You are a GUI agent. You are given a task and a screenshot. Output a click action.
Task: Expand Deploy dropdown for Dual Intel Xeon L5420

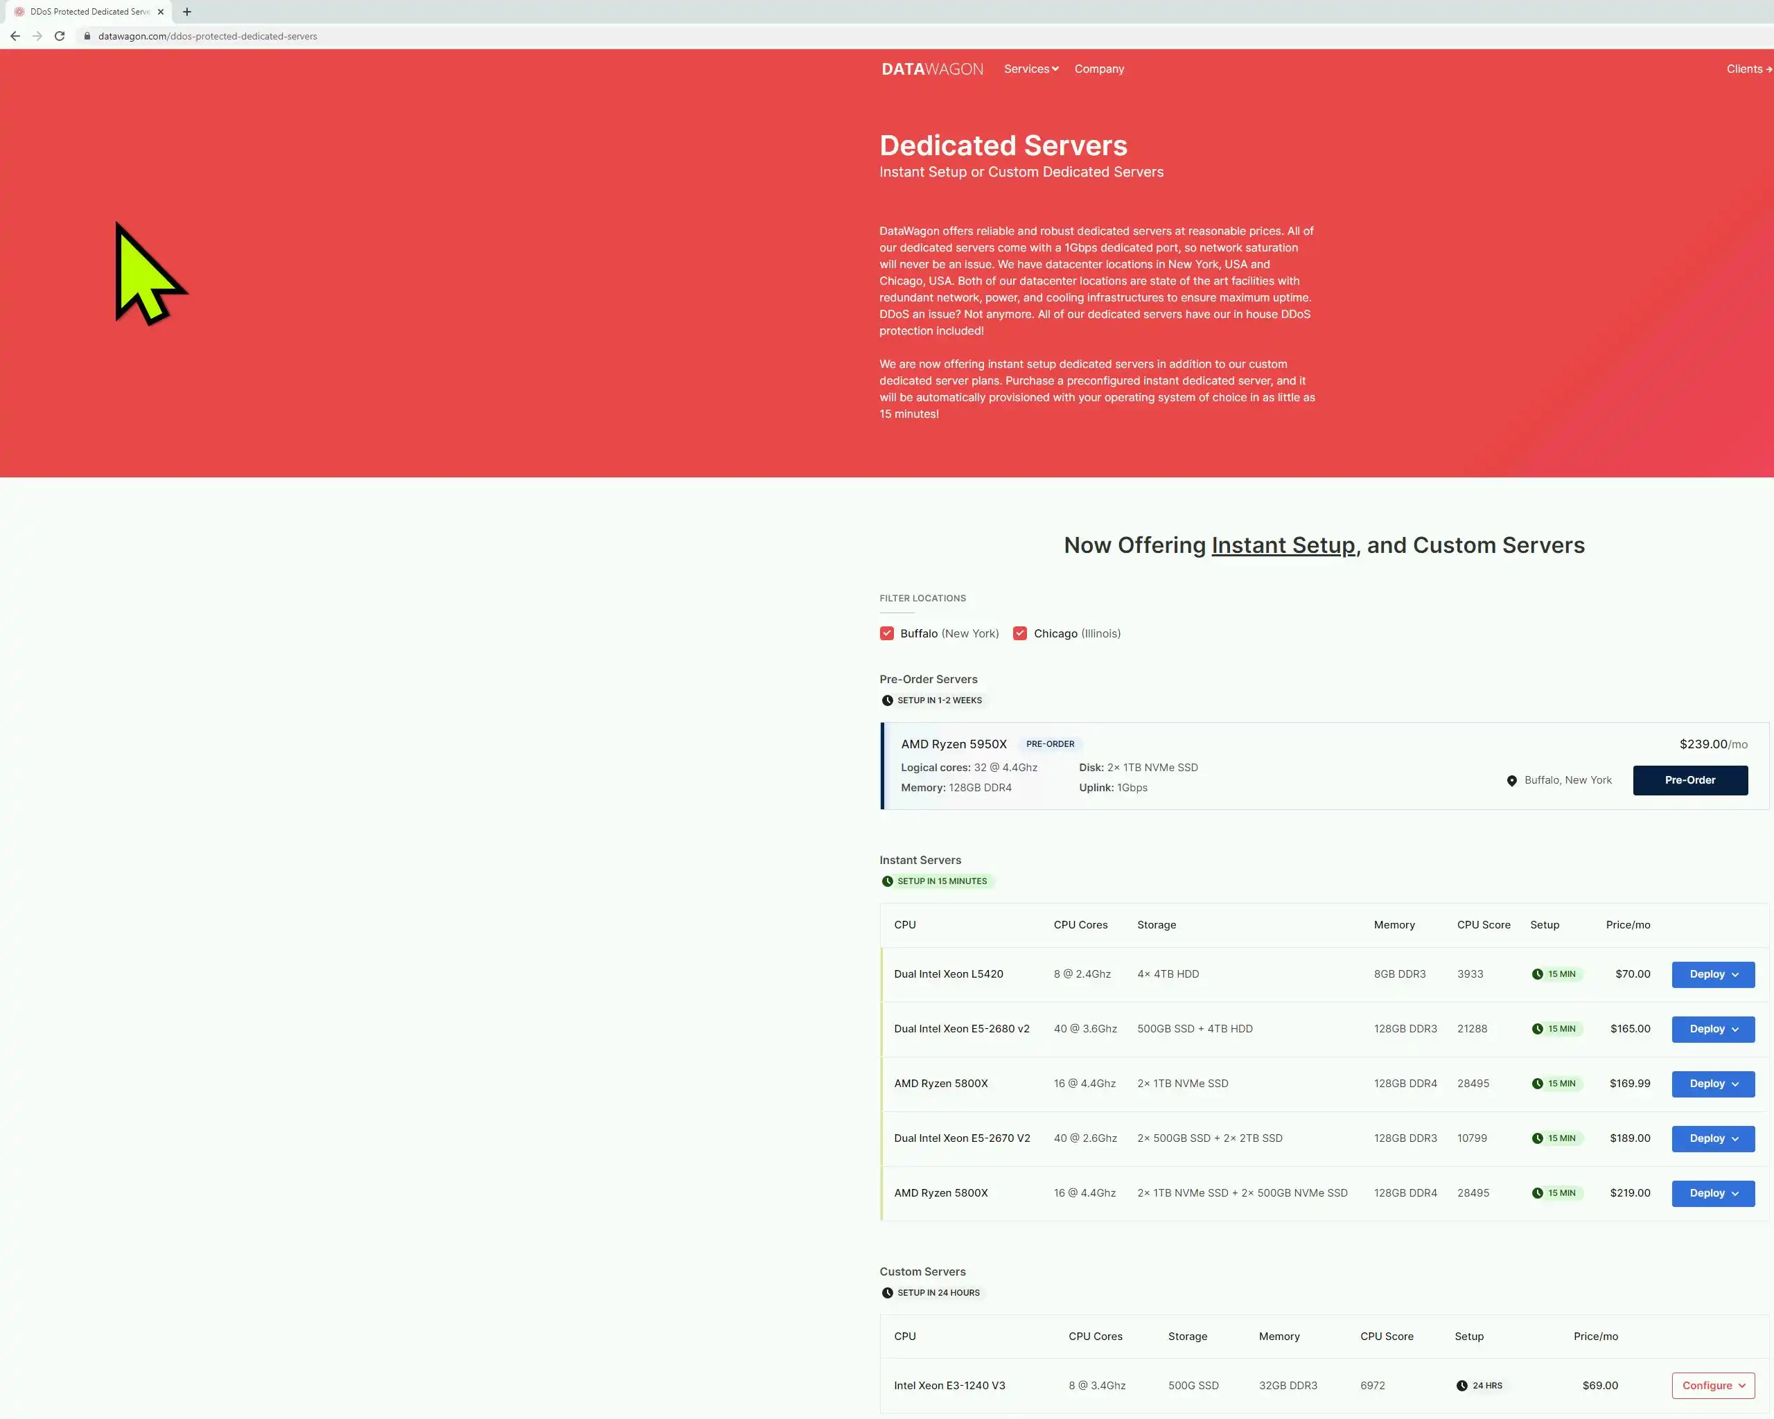(1712, 974)
